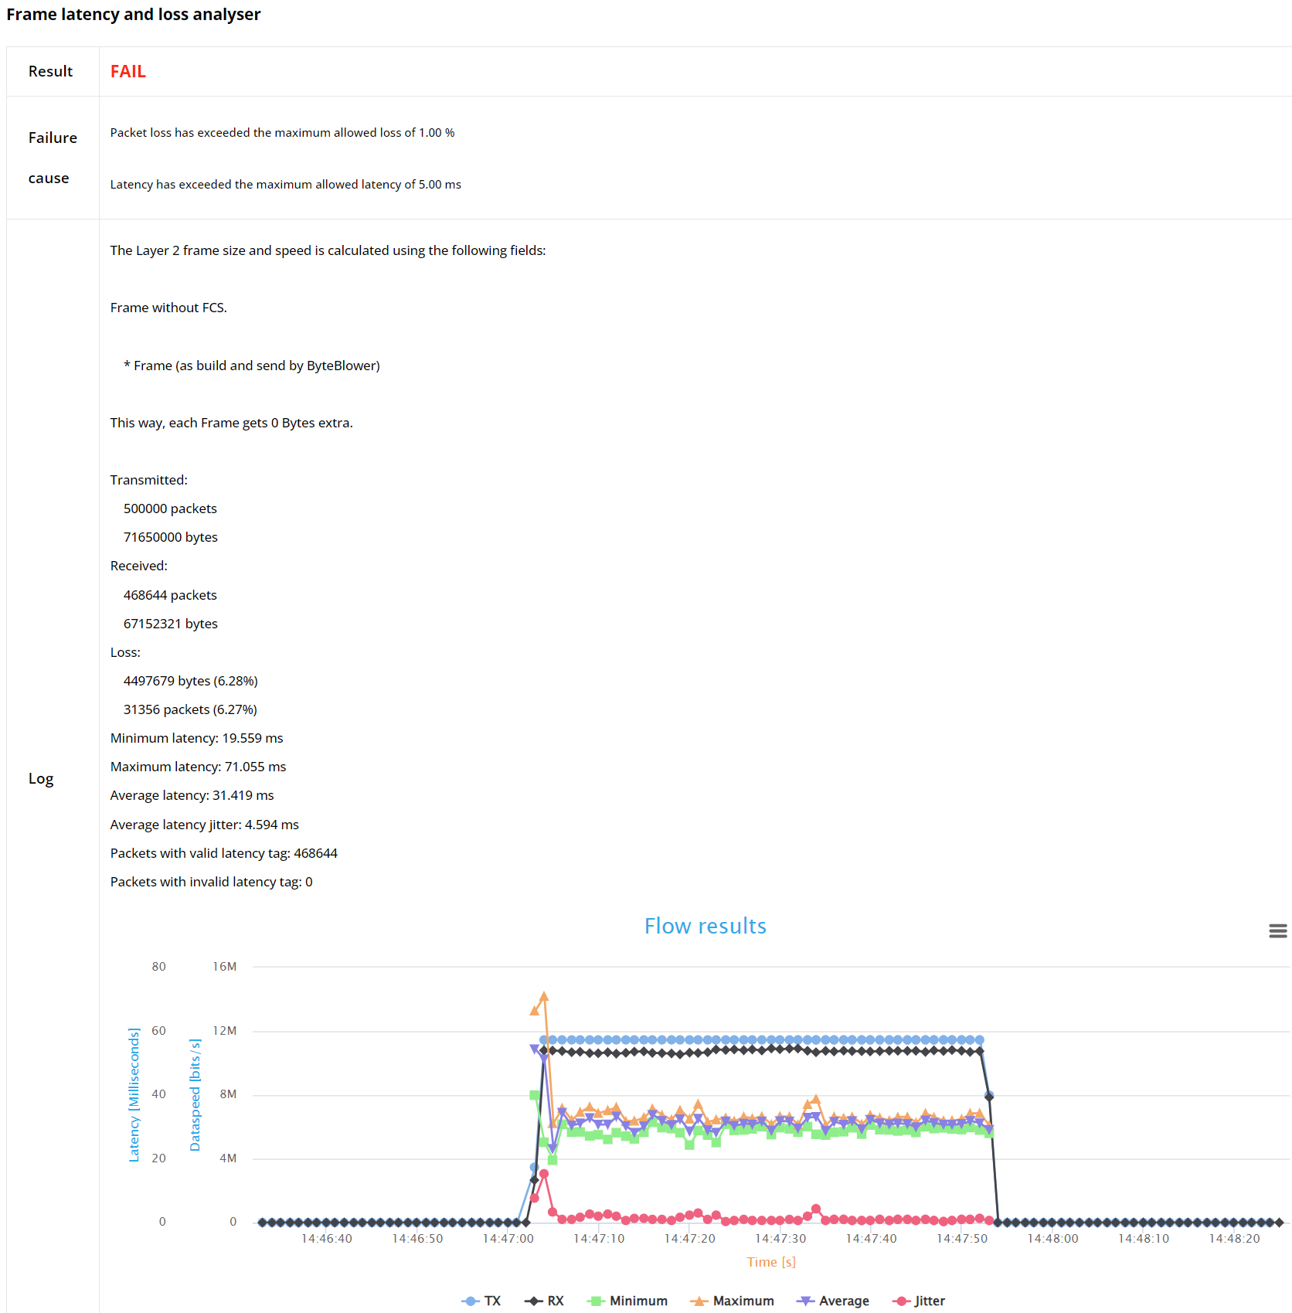The image size is (1292, 1313).
Task: Click the 14:47:00 time axis label
Action: [x=508, y=1238]
